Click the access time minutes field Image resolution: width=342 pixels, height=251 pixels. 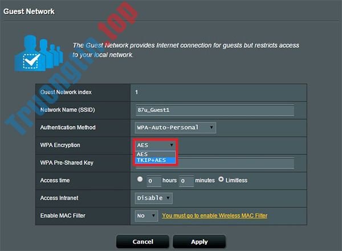[186, 181]
